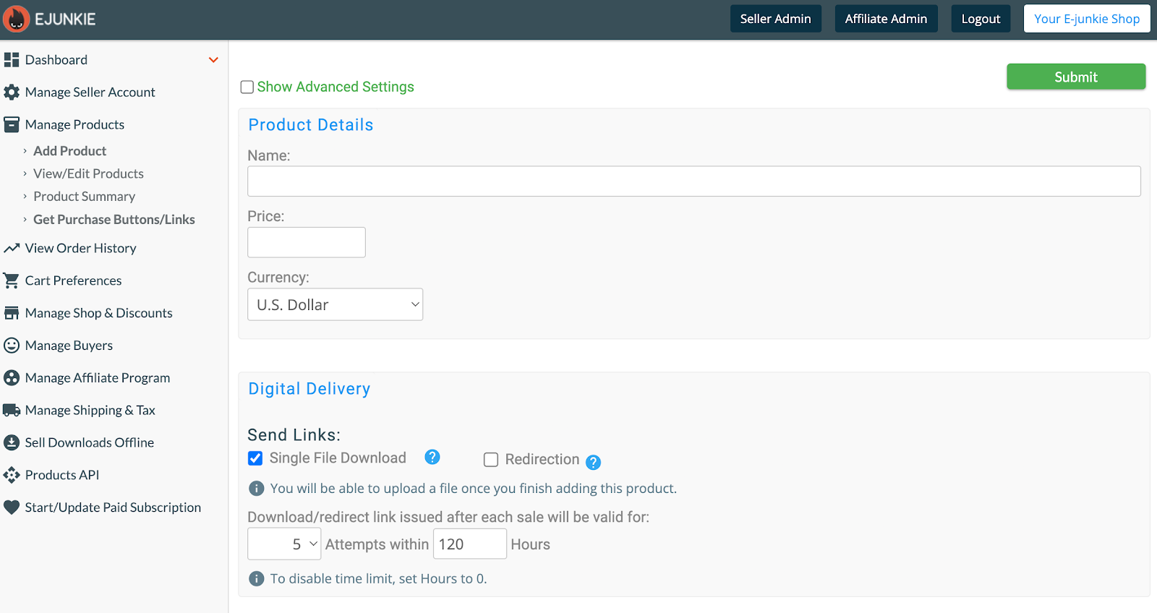The width and height of the screenshot is (1157, 613).
Task: Open Manage Affiliate Program
Action: coord(98,378)
